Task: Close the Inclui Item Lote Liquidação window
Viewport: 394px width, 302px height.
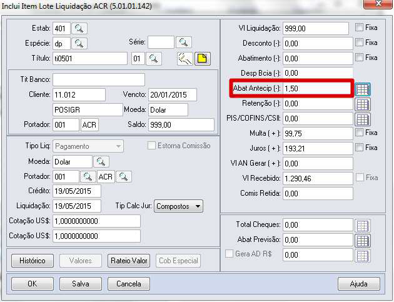Action: [378, 4]
